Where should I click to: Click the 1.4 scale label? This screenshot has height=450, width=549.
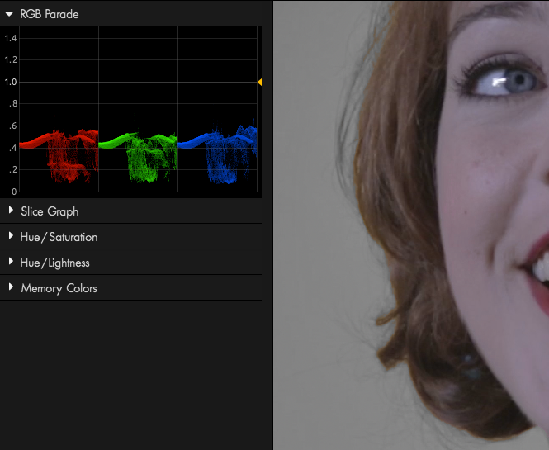click(x=11, y=38)
